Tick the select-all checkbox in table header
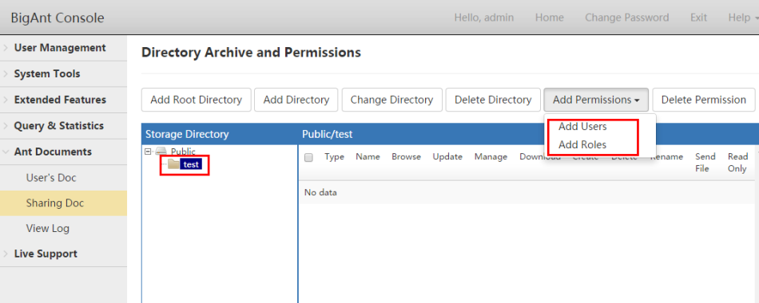 point(308,157)
